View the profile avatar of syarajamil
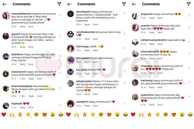The width and height of the screenshot is (194, 129). [70, 104]
